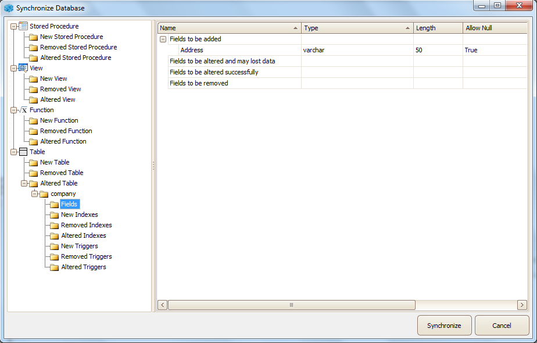537x343 pixels.
Task: Collapse the Function tree node
Action: pyautogui.click(x=14, y=110)
